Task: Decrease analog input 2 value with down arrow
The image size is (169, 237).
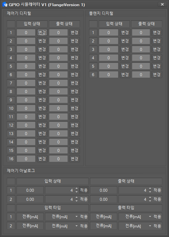Action: click(x=76, y=201)
